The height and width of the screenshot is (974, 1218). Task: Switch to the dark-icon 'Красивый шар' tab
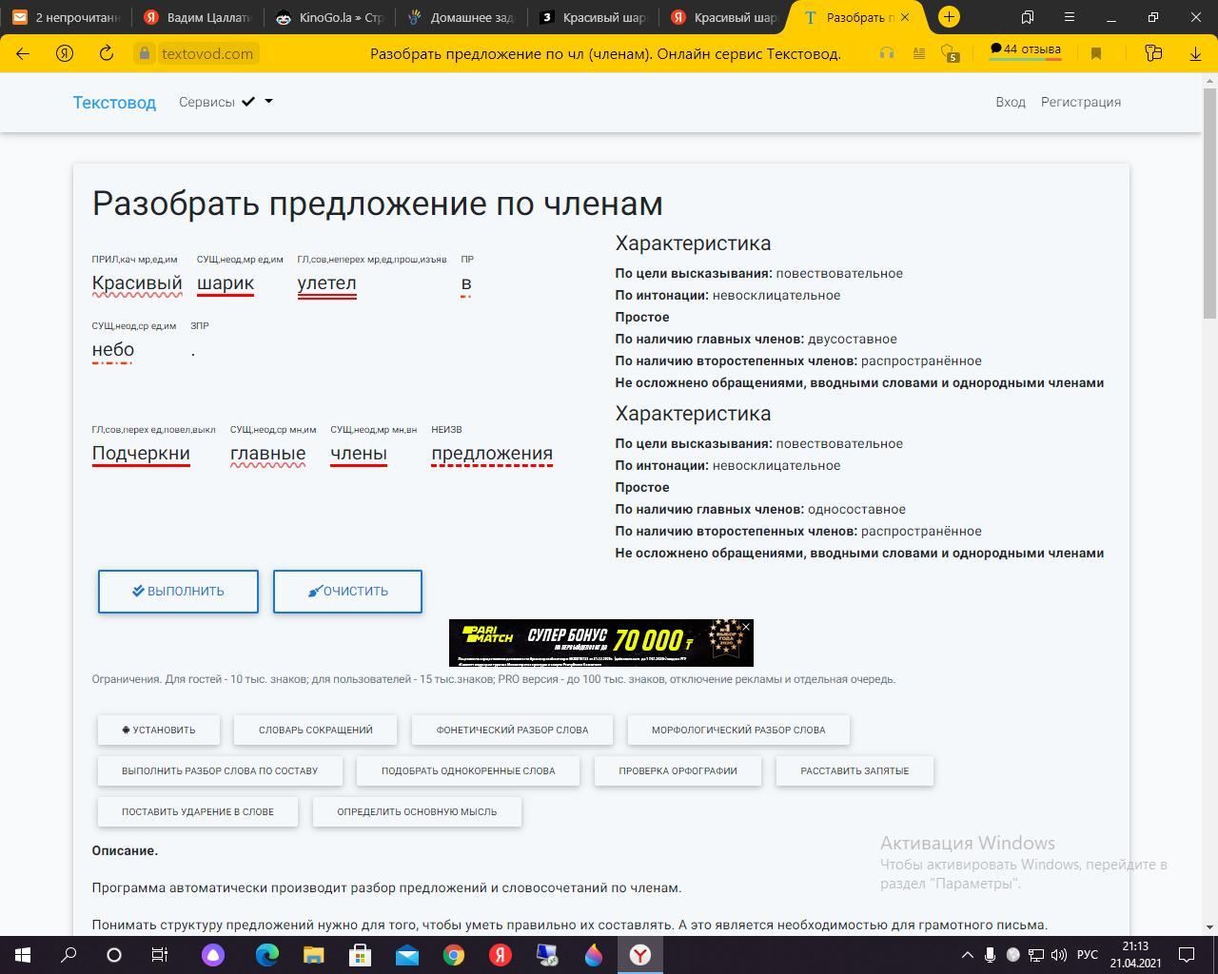594,17
